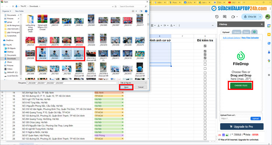The width and height of the screenshot is (272, 145).
Task: Select the xuống dòng trong google sheet folder
Action: [30, 24]
